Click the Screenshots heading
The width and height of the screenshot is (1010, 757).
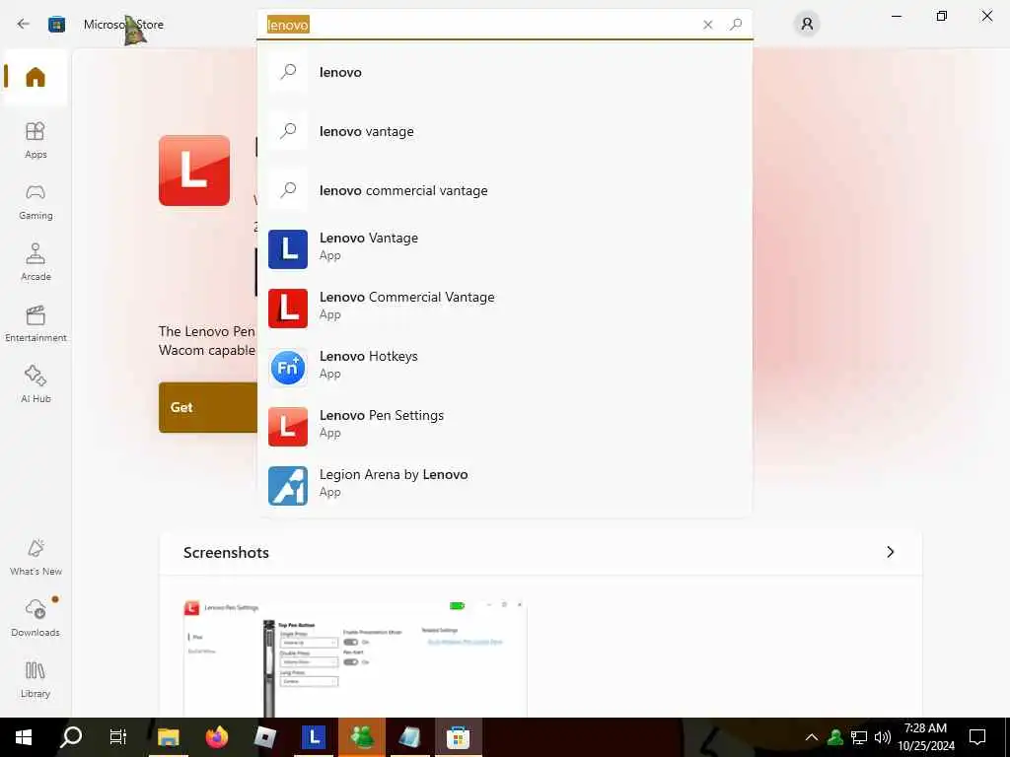(x=226, y=553)
